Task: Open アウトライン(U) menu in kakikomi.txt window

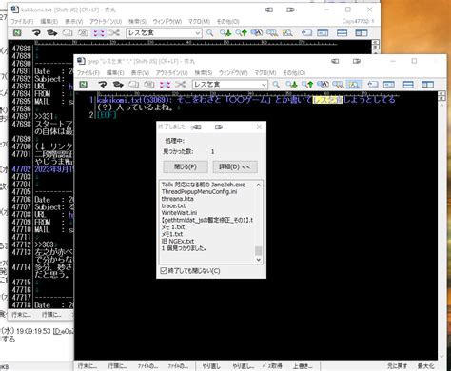Action: tap(106, 21)
